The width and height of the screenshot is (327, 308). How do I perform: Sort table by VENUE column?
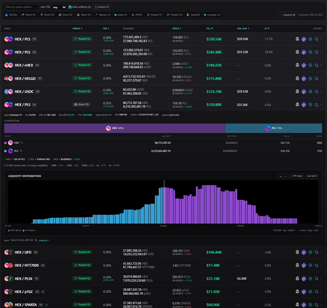pos(77,28)
